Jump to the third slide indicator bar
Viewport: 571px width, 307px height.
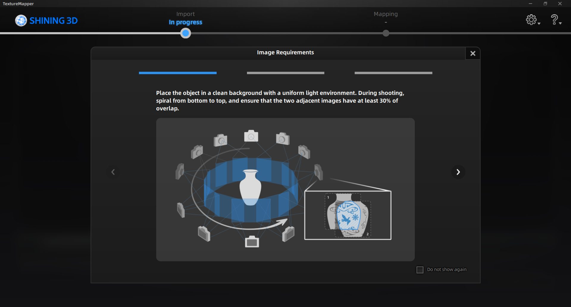tap(393, 73)
